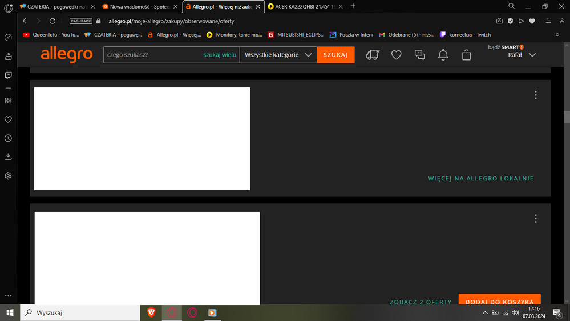Open settings gear in sidebar
The image size is (570, 321).
pos(8,176)
